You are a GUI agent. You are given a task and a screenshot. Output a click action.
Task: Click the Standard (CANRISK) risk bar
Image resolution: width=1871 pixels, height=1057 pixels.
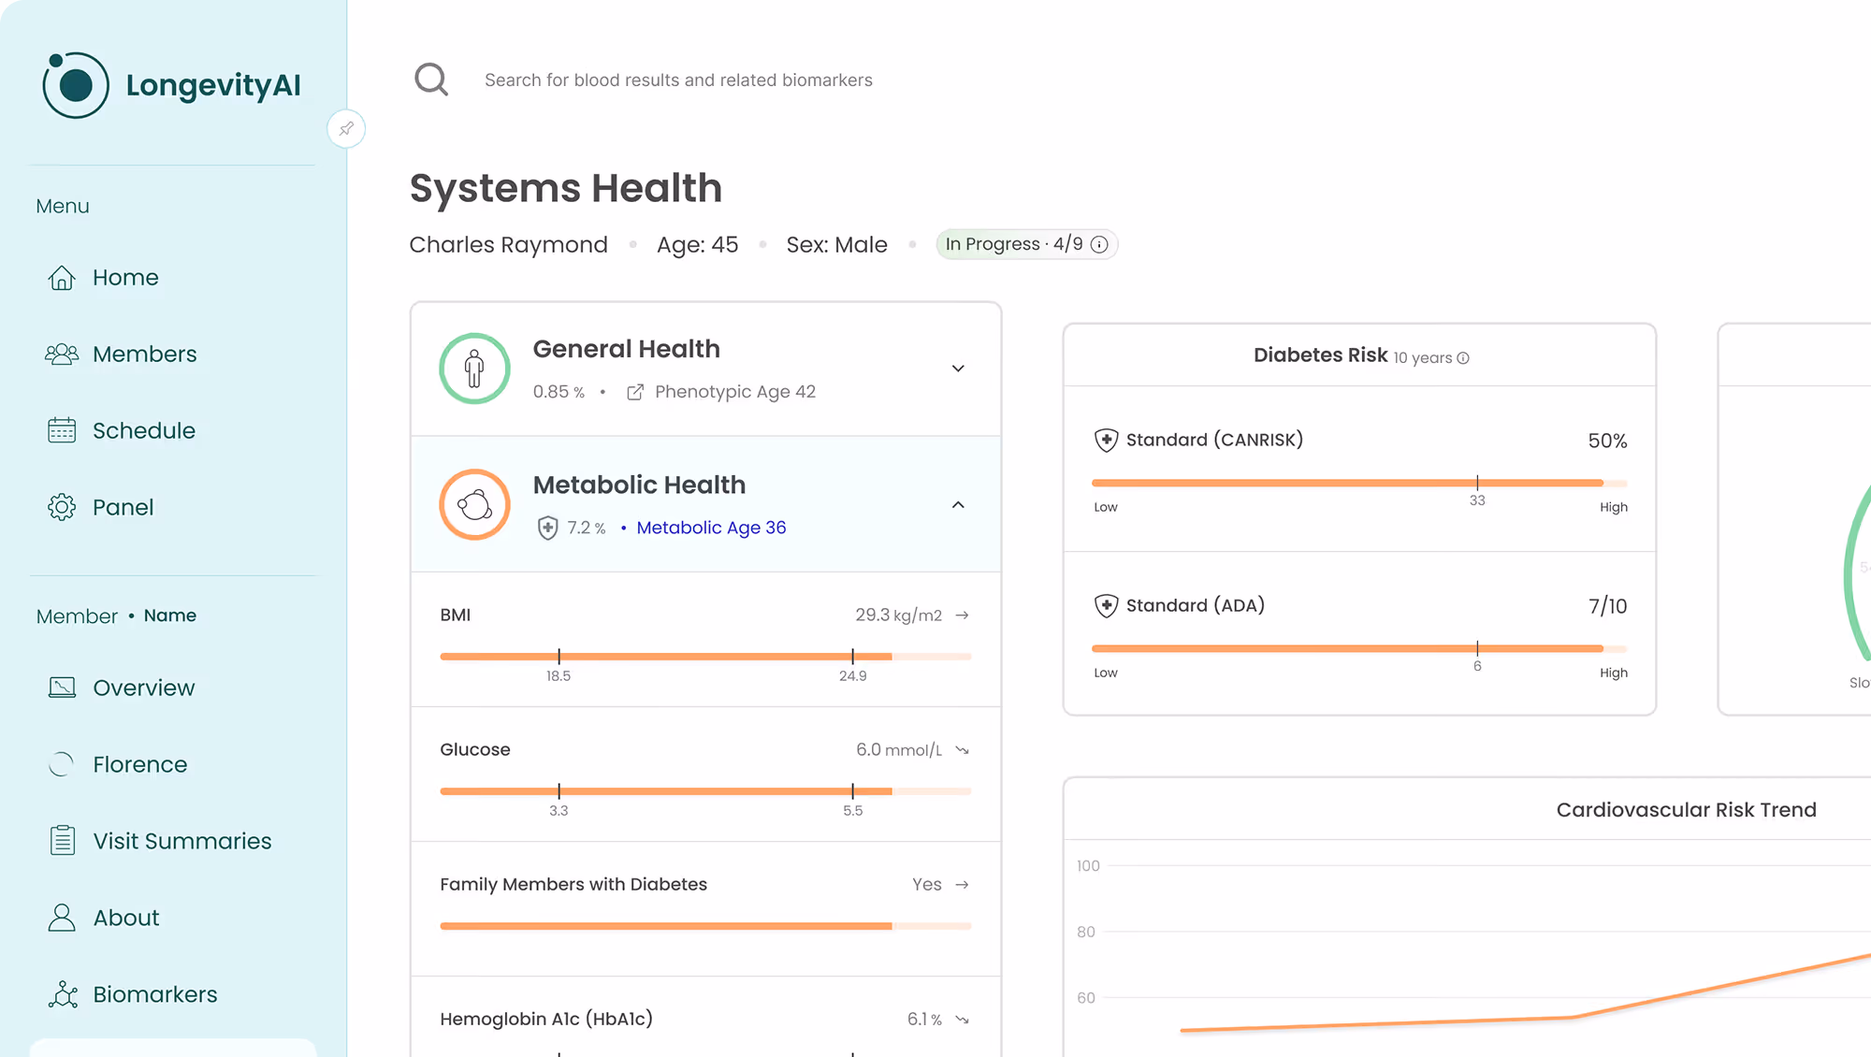pos(1359,483)
